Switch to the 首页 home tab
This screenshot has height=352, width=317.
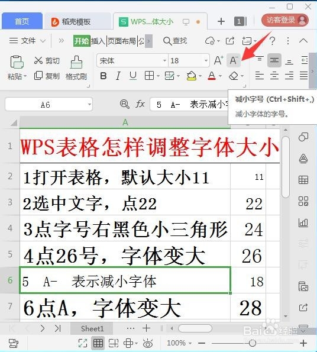[x=22, y=21]
